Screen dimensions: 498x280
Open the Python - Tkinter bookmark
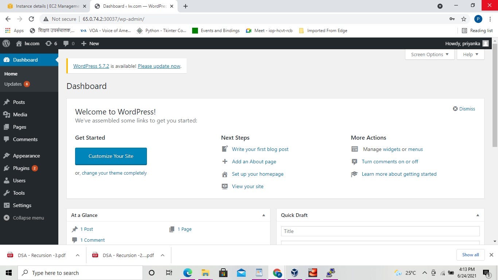click(x=162, y=31)
